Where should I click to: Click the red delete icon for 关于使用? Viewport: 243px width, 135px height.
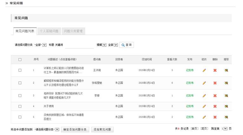215,107
